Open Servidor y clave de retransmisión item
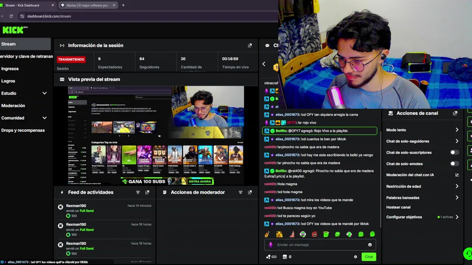Screen dimensions: 472x265 click(x=27, y=56)
